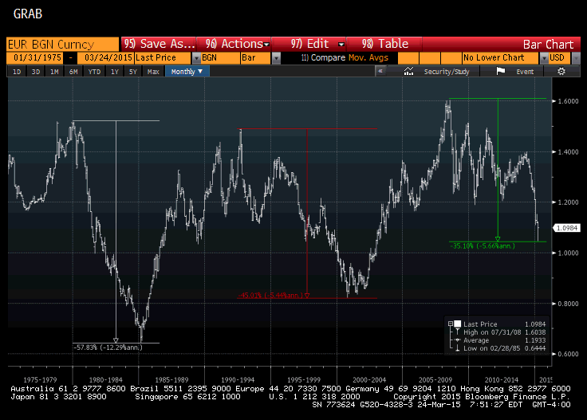This screenshot has width=587, height=420.
Task: Click the -45.01% red annotation label
Action: click(x=270, y=296)
